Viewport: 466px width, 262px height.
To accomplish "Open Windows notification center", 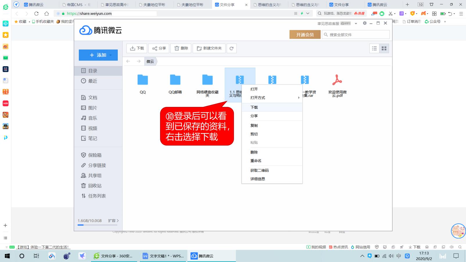I will tap(456, 256).
